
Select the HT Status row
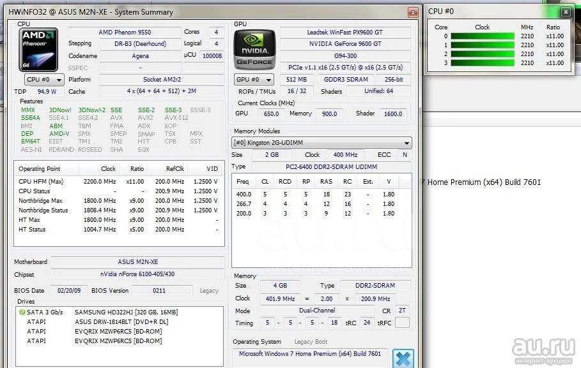point(118,230)
